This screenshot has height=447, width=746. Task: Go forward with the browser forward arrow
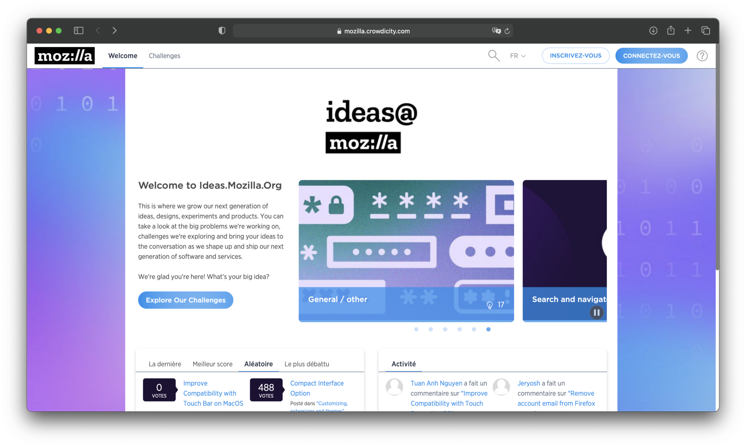tap(114, 31)
